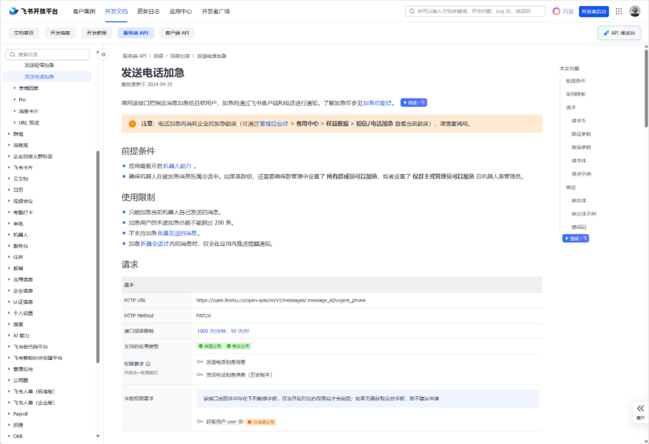Viewport: 649px width, 444px height.
Task: Collapse the docs sidebar with the « icon
Action: tap(103, 54)
